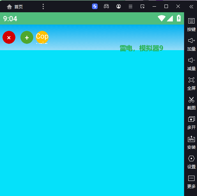Open the gamepad controller icon
Viewport: 197px width, 196px height.
click(106, 6)
